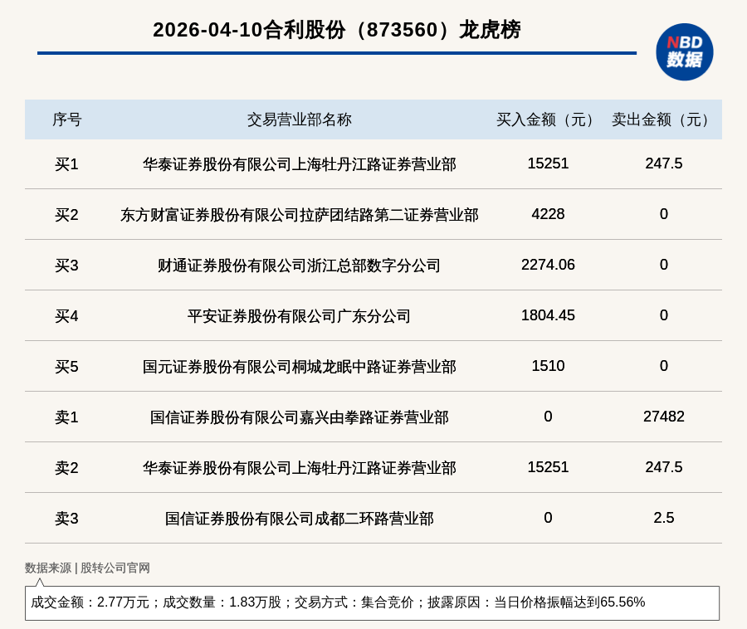Select 国信证券嘉兴由拳路证券营业部 entry
The width and height of the screenshot is (747, 629).
[299, 417]
